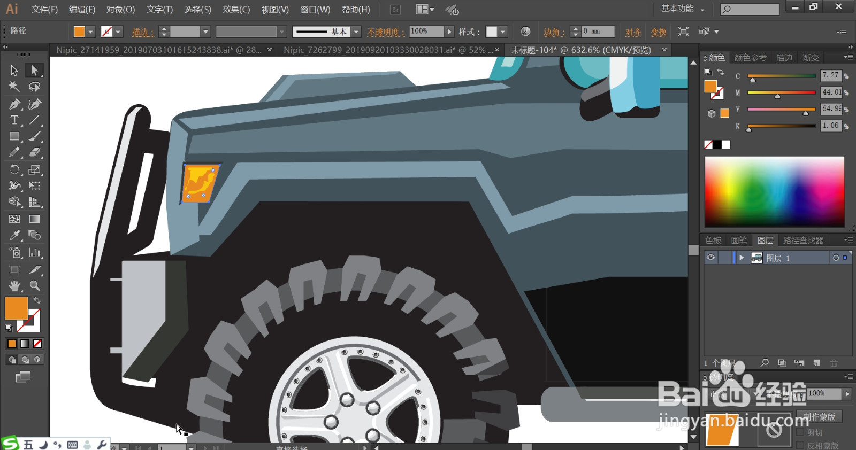The width and height of the screenshot is (856, 450).
Task: Select the Rotate tool
Action: (14, 169)
